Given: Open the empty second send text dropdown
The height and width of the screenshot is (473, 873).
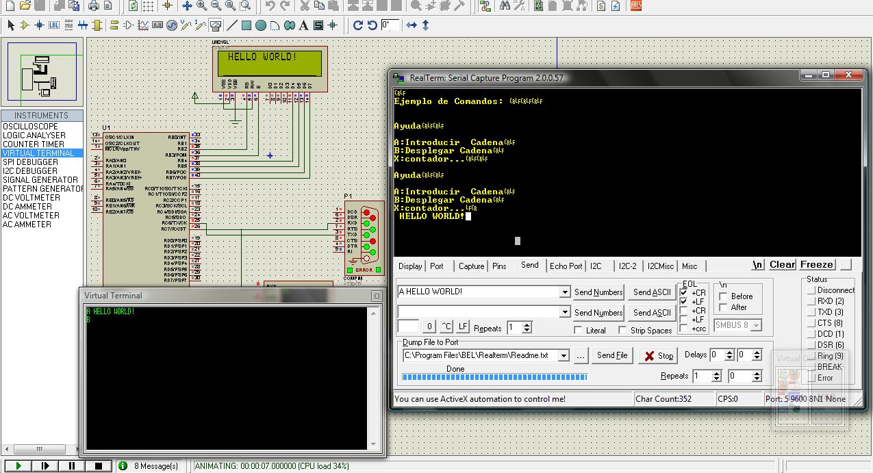Looking at the screenshot, I should [x=565, y=312].
